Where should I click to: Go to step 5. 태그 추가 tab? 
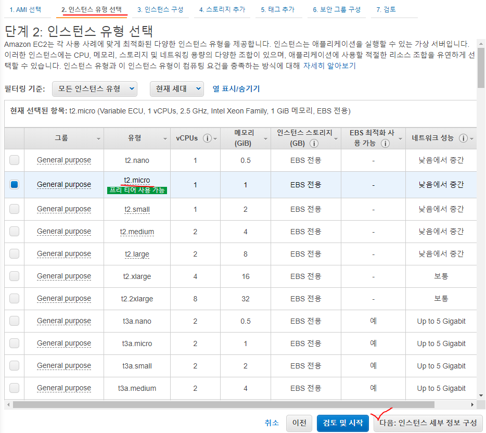tap(278, 9)
